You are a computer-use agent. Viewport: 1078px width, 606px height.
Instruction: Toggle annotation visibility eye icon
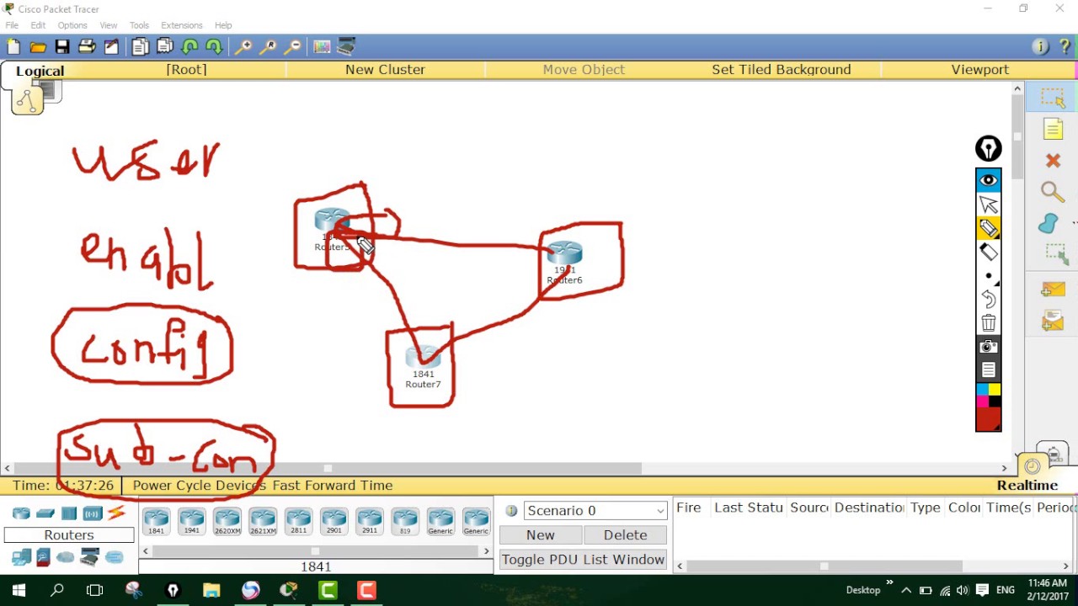[x=989, y=180]
